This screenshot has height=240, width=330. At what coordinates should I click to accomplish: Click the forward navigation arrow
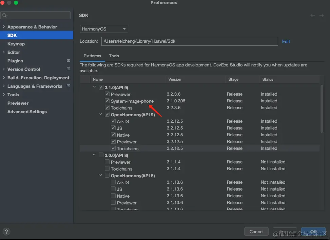click(322, 16)
